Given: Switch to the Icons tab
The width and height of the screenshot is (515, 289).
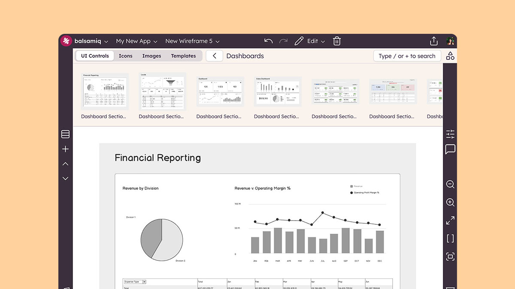Looking at the screenshot, I should point(126,56).
